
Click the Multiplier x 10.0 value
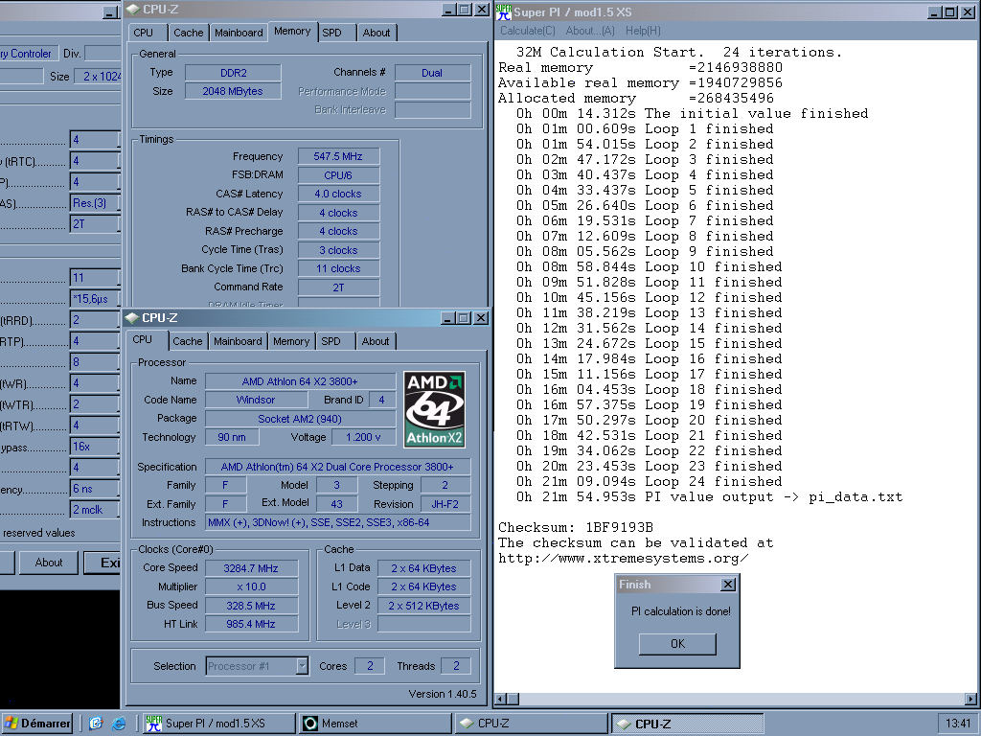pos(251,586)
